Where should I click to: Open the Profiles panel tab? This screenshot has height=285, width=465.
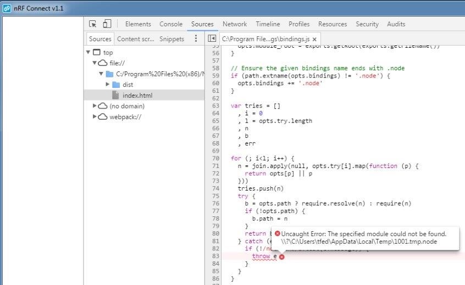(299, 24)
